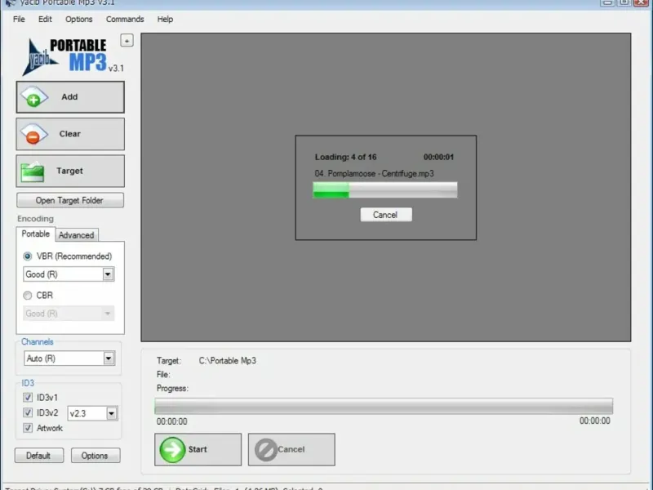Click file name 04. Pomplamoose - Centrifuge.mp3
Image resolution: width=653 pixels, height=490 pixels.
tap(374, 174)
